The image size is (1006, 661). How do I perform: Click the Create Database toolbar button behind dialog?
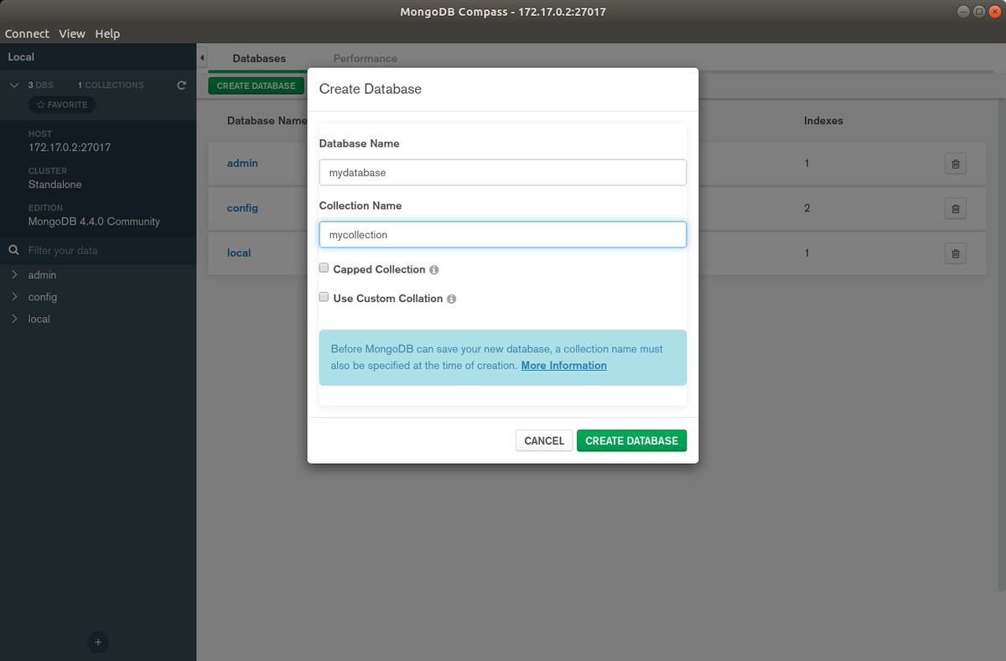pyautogui.click(x=256, y=86)
